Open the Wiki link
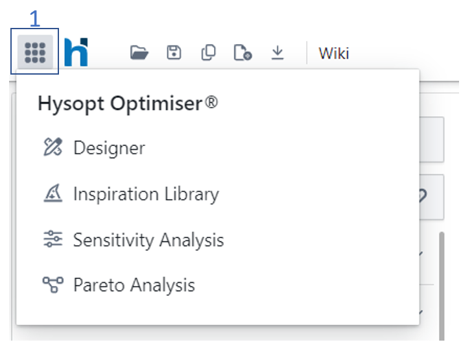 [x=333, y=53]
